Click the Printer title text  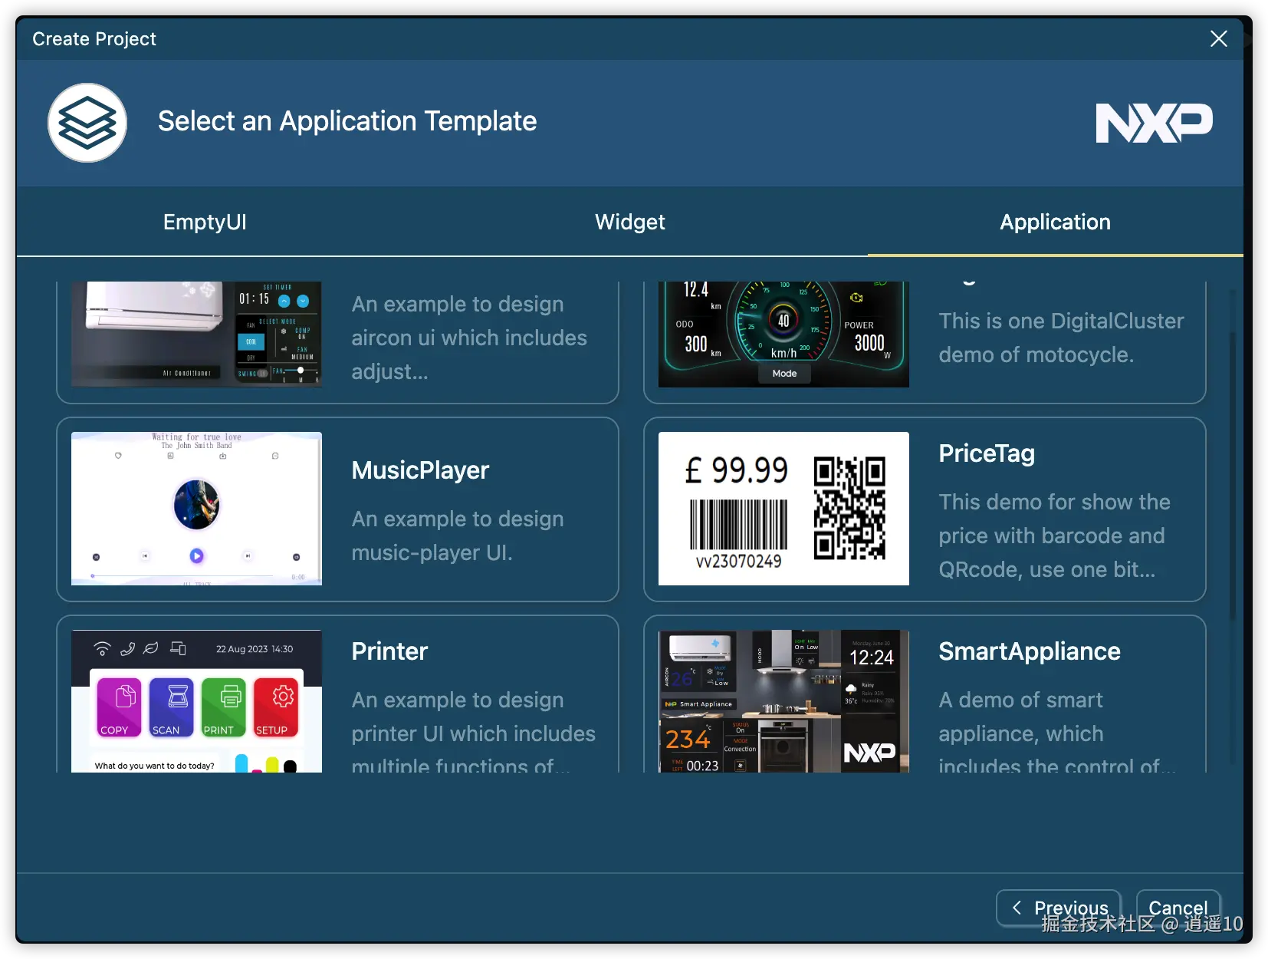pyautogui.click(x=389, y=651)
